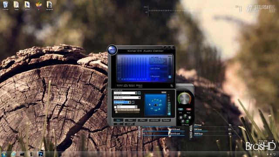279x157 pixels.
Task: Click the front-right speaker in map
Action: tap(160, 101)
